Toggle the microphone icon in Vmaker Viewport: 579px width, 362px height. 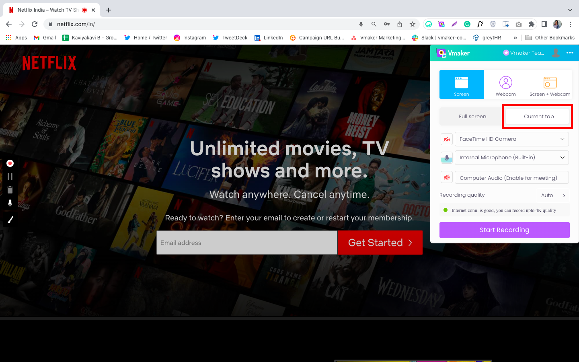(447, 158)
